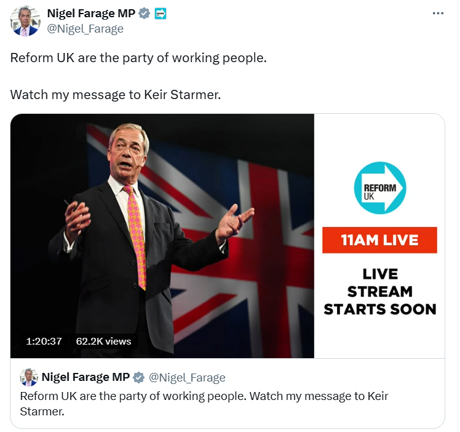This screenshot has width=460, height=432.
Task: Open the three-dot more options menu
Action: tap(438, 14)
